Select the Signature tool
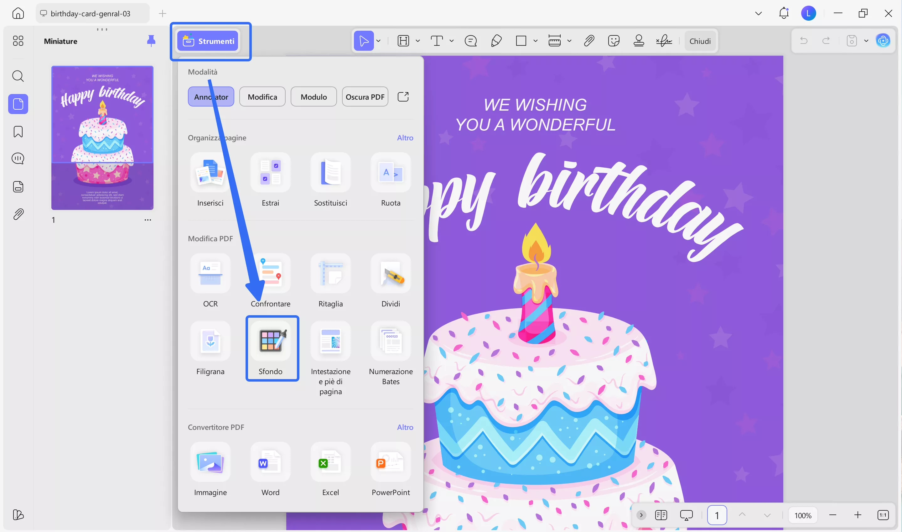902x532 pixels. coord(664,40)
